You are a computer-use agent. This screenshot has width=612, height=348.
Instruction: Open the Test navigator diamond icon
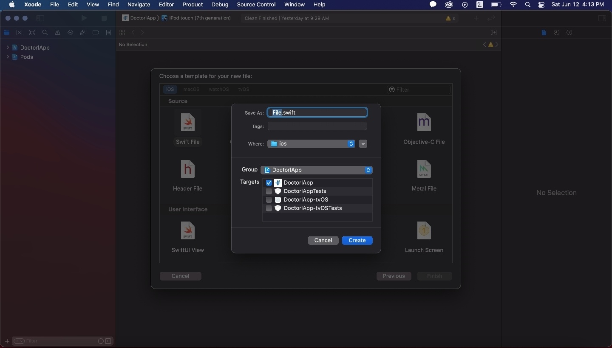coord(70,33)
